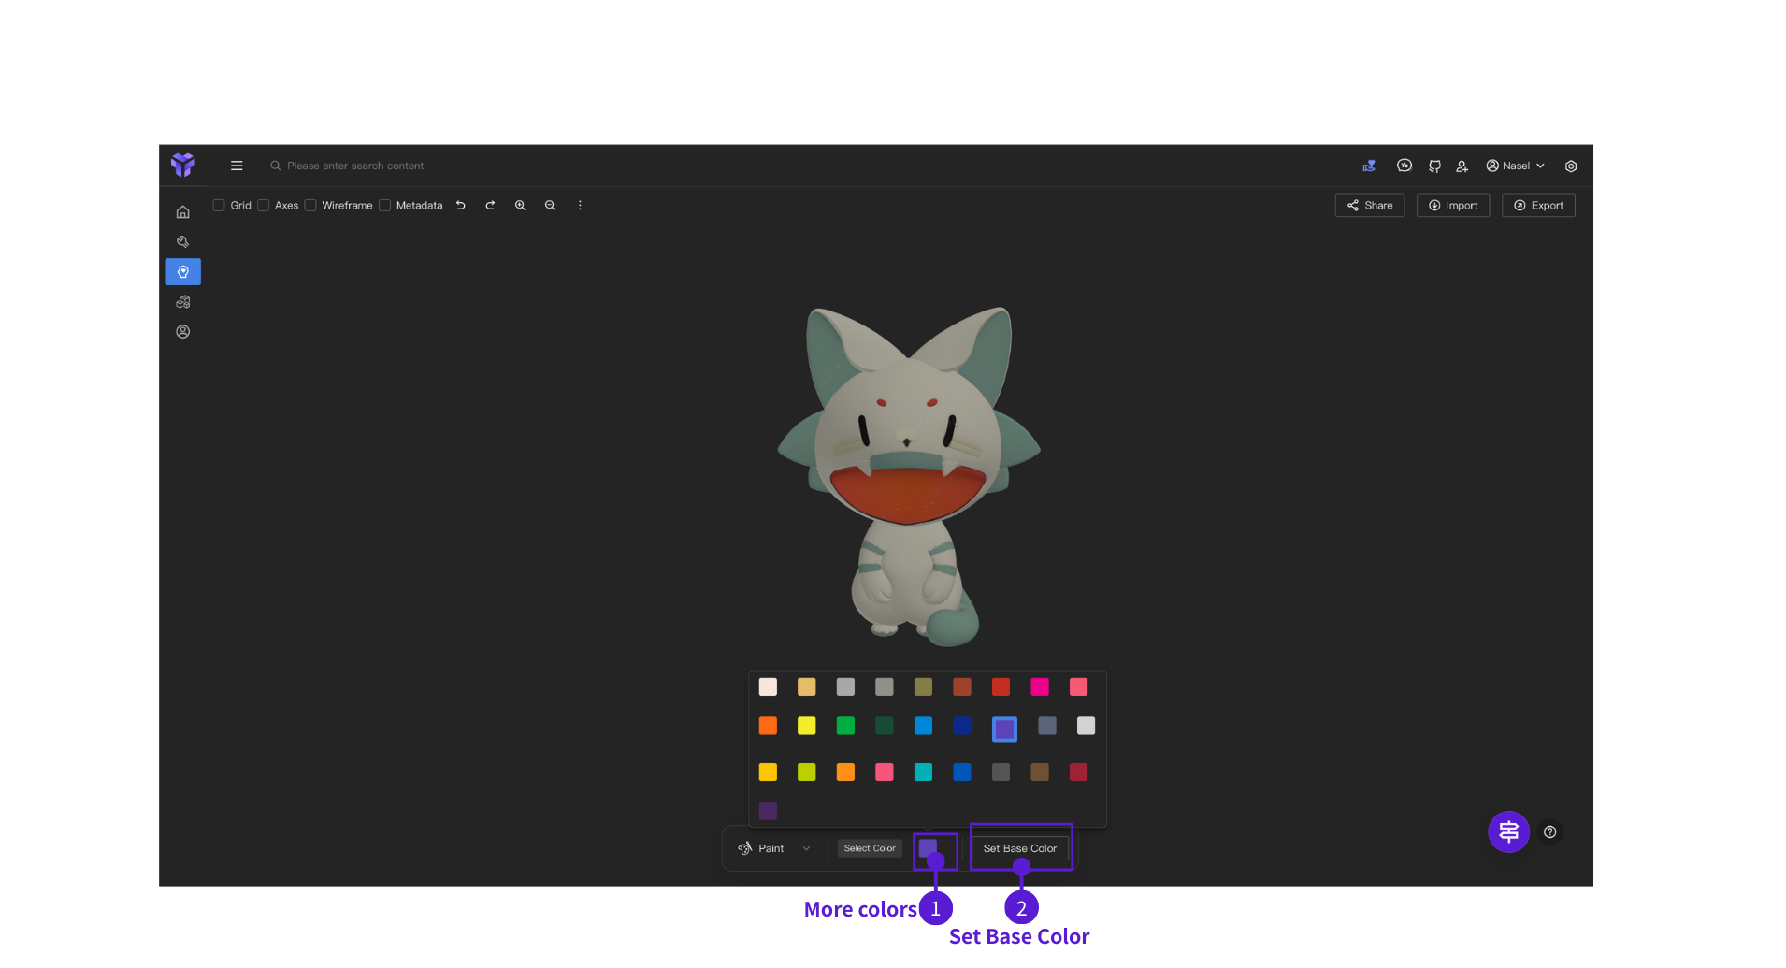Open the hamburger menu next to the logo

[x=237, y=166]
